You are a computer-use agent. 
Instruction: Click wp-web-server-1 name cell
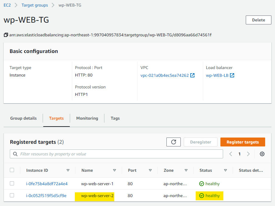point(97,184)
